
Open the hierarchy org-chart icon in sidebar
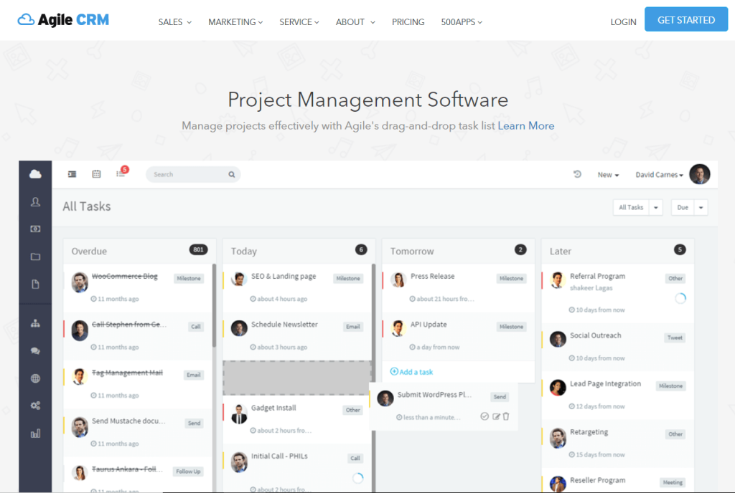pyautogui.click(x=35, y=323)
